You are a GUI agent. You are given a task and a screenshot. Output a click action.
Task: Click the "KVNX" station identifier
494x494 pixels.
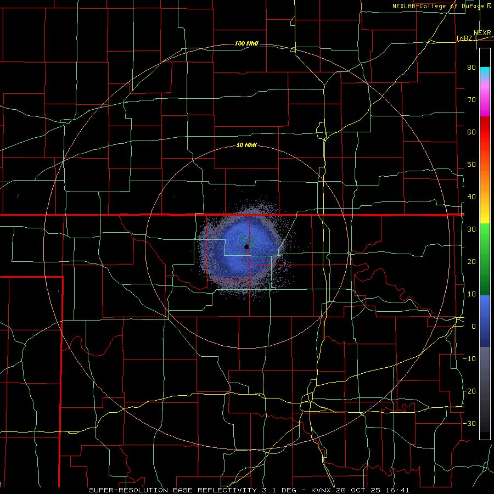322,490
